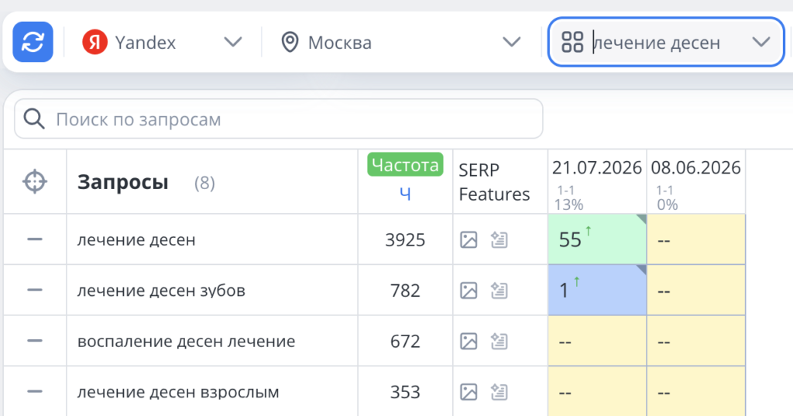Image resolution: width=793 pixels, height=416 pixels.
Task: Click the location pin icon
Action: click(x=290, y=42)
